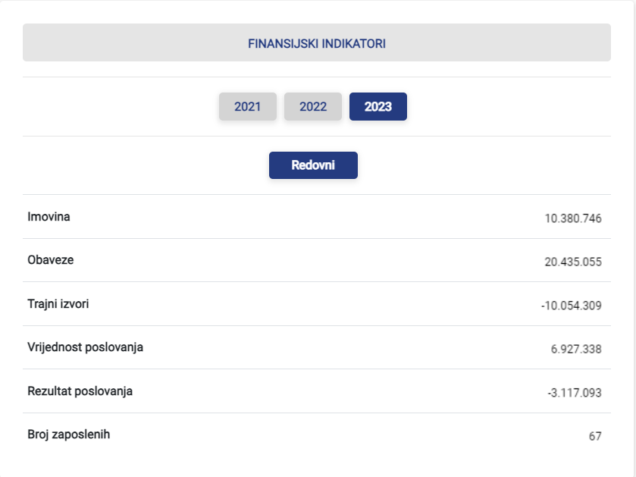Switch to the 2022 year tab
This screenshot has height=477, width=636.
[x=313, y=107]
